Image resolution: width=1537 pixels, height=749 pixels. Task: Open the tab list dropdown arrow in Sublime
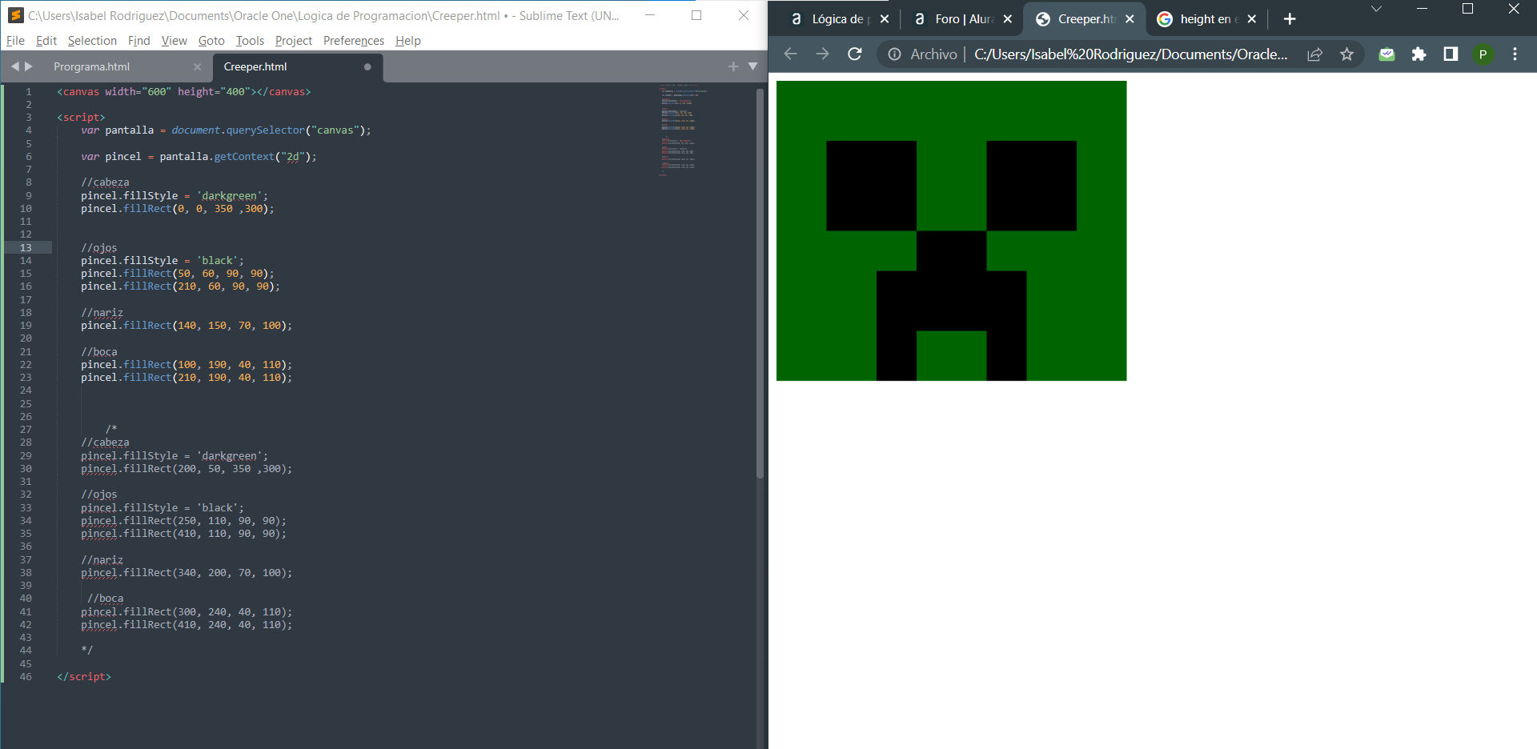pos(752,66)
